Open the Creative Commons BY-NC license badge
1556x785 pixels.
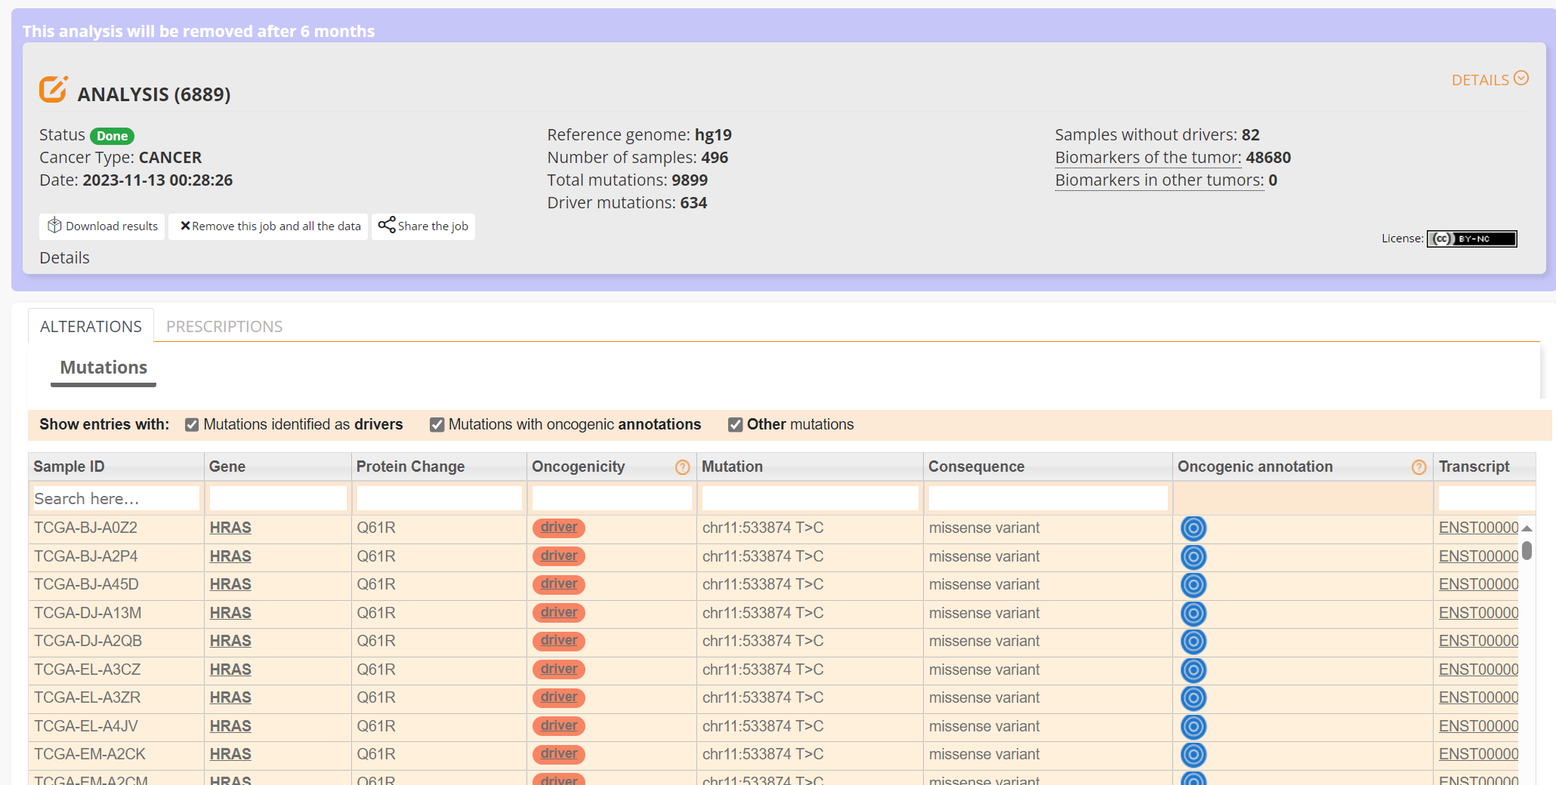1471,239
